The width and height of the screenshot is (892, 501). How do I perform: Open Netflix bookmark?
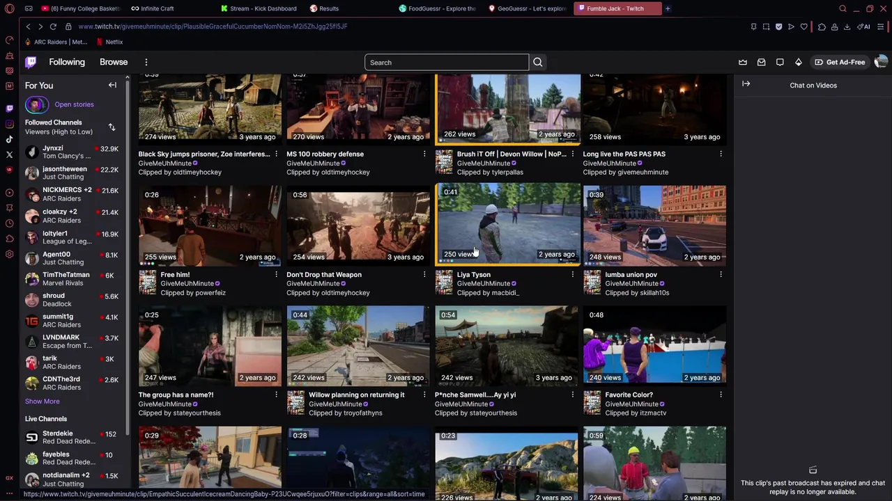[109, 42]
